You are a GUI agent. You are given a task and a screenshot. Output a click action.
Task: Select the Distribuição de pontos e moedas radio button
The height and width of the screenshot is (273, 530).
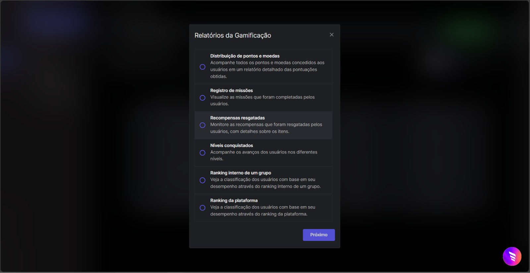point(202,67)
